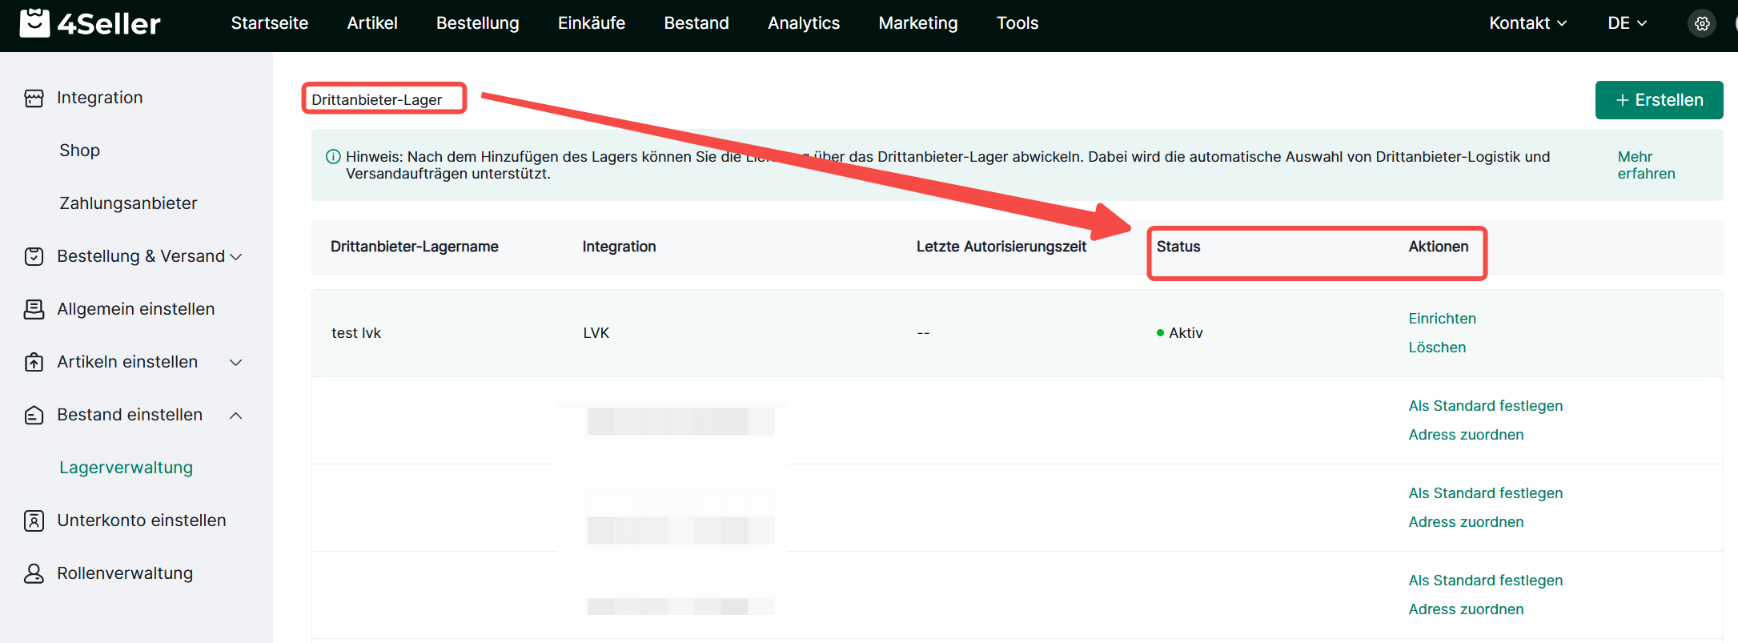The width and height of the screenshot is (1738, 643).
Task: Select Lagerverwaltung in the sidebar
Action: [x=126, y=468]
